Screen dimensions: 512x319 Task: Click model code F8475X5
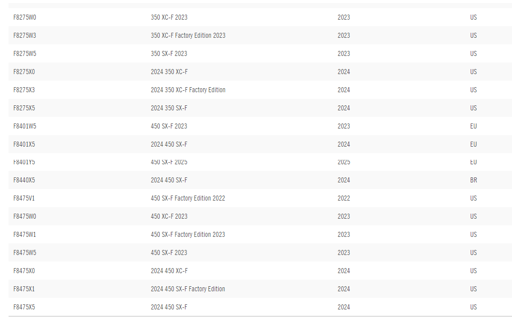coord(24,307)
